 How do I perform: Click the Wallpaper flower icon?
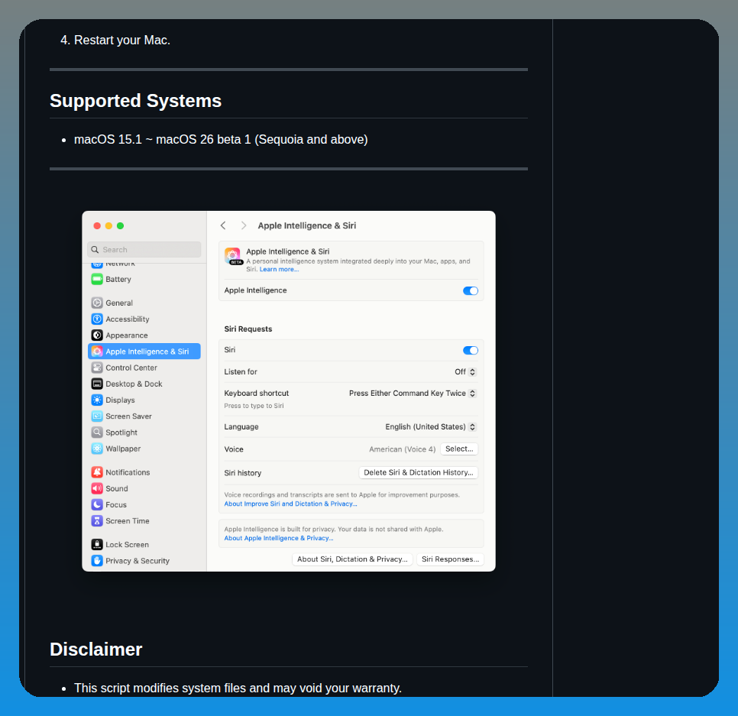[x=97, y=449]
